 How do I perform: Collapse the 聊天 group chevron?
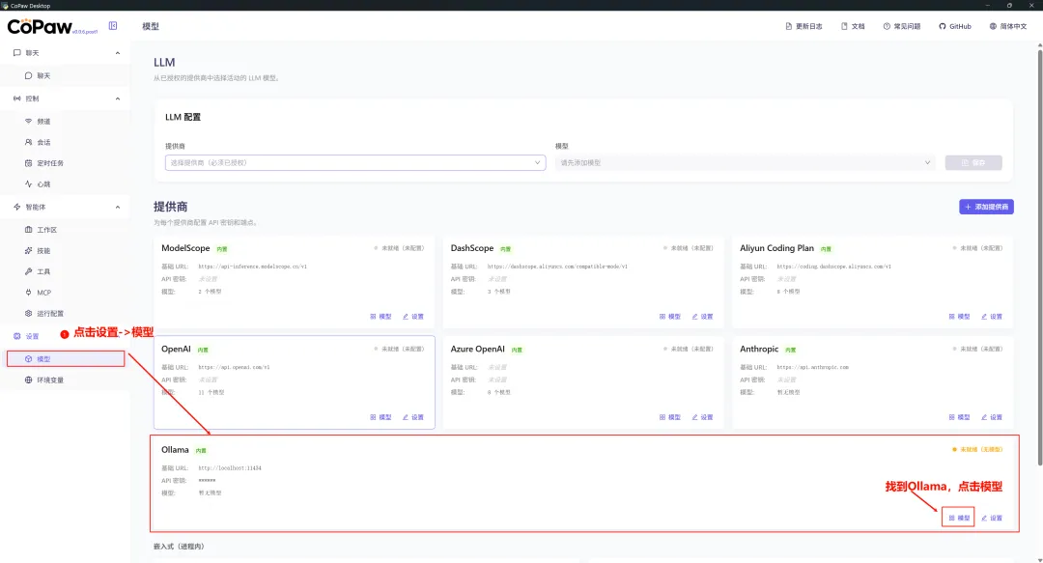point(118,52)
